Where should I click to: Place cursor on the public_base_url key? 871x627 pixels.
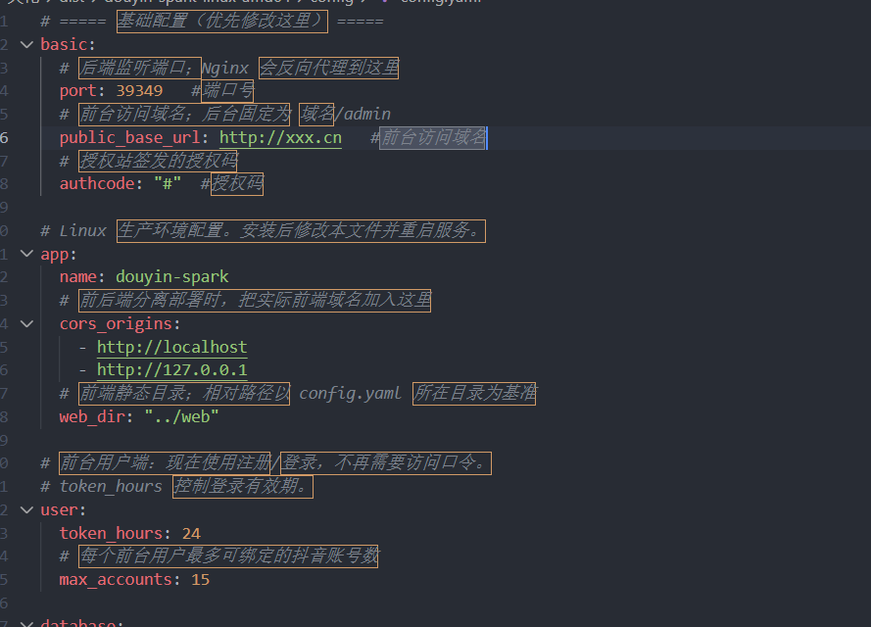[129, 138]
